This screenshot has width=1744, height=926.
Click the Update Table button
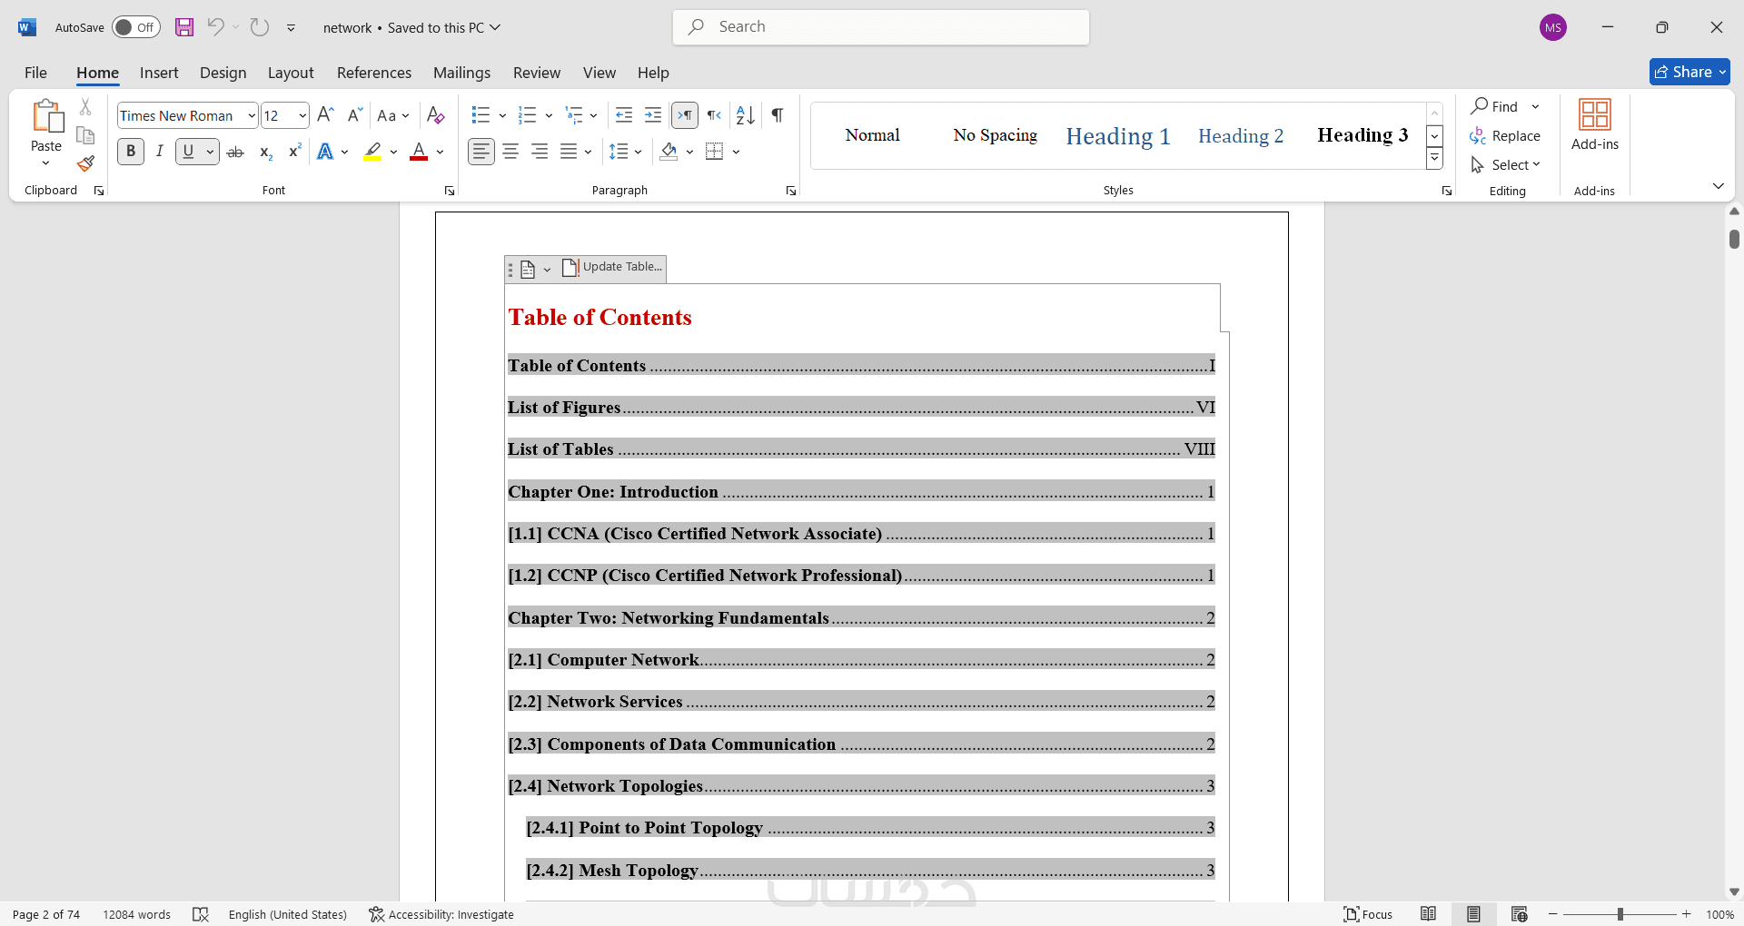pos(612,267)
